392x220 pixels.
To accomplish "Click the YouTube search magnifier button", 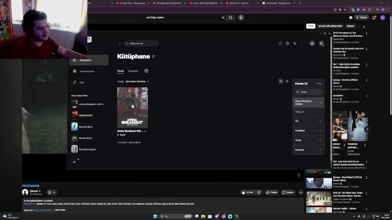I will pyautogui.click(x=231, y=17).
